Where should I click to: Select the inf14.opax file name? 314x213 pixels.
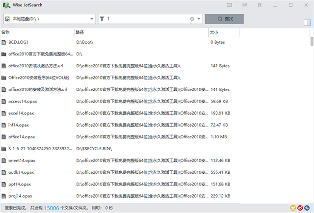(19, 125)
